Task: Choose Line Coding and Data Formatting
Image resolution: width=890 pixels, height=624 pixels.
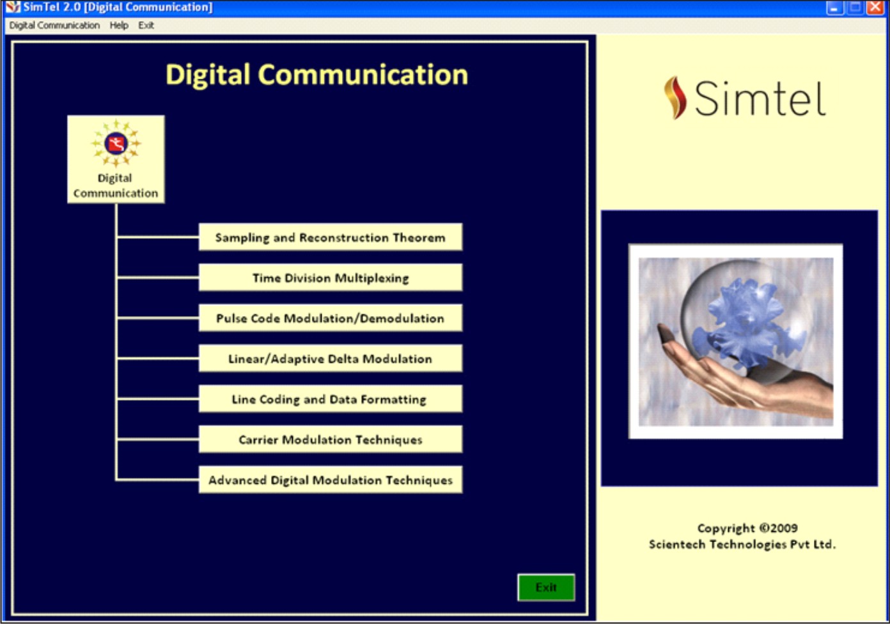Action: click(x=331, y=399)
